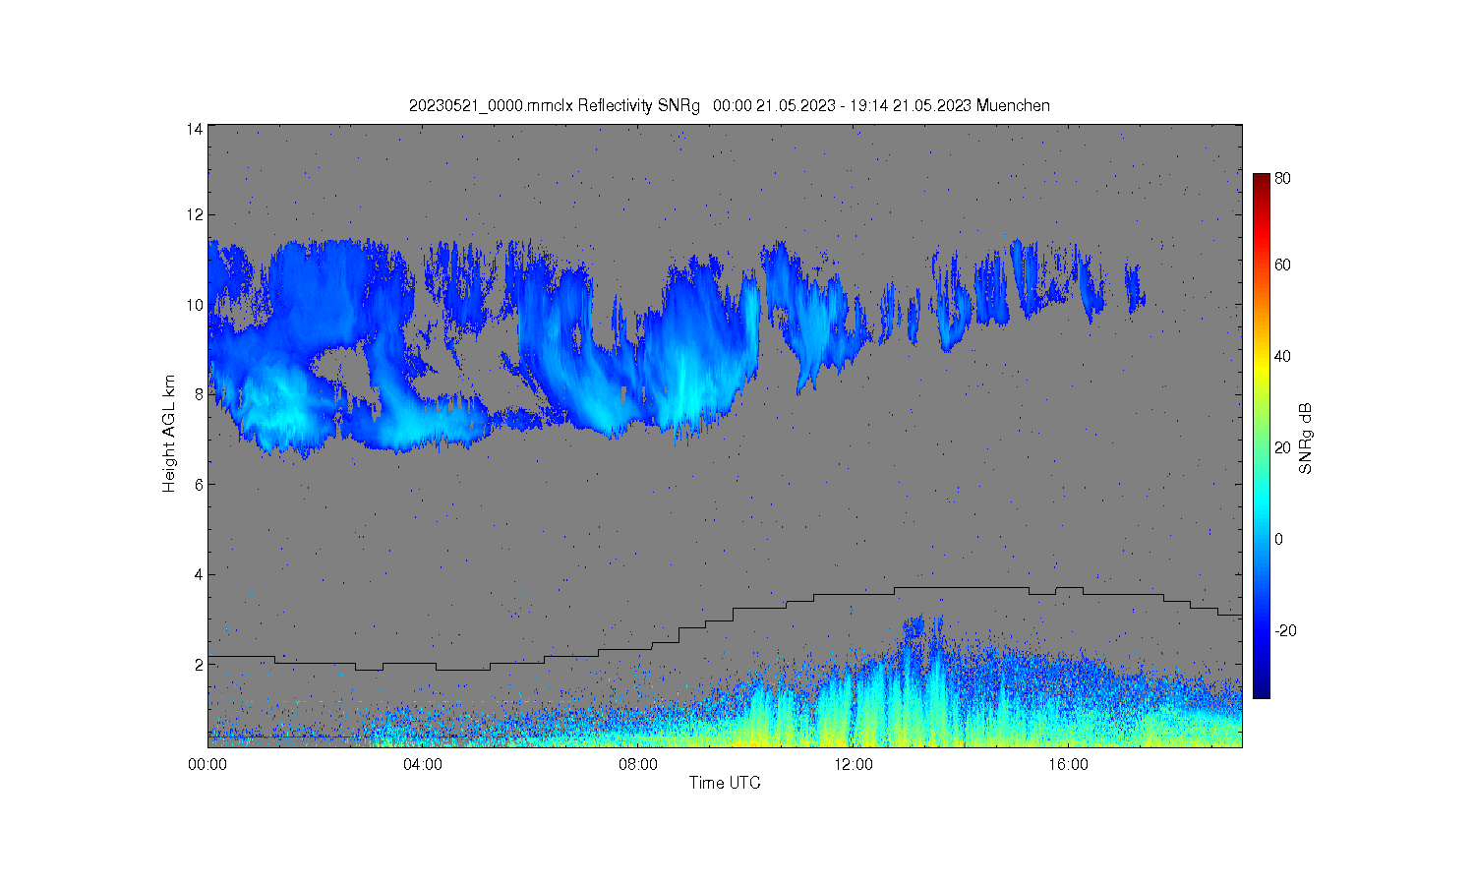Click the y-axis tick label 8
The width and height of the screenshot is (1475, 885).
[199, 394]
